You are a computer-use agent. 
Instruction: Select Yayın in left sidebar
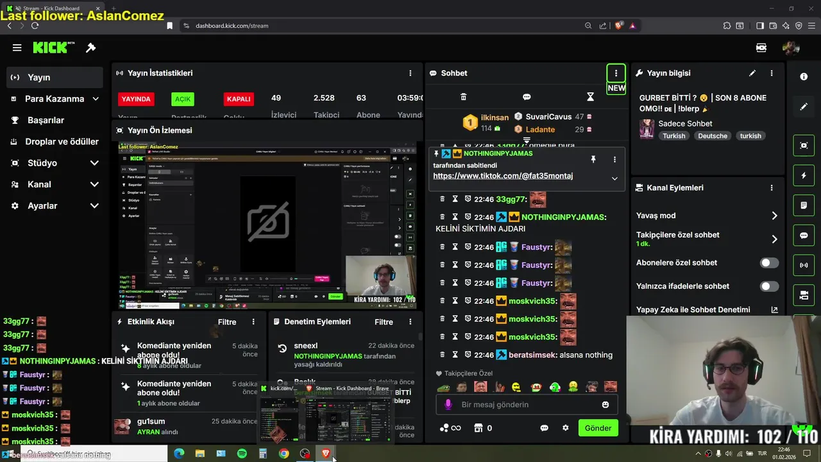click(55, 77)
